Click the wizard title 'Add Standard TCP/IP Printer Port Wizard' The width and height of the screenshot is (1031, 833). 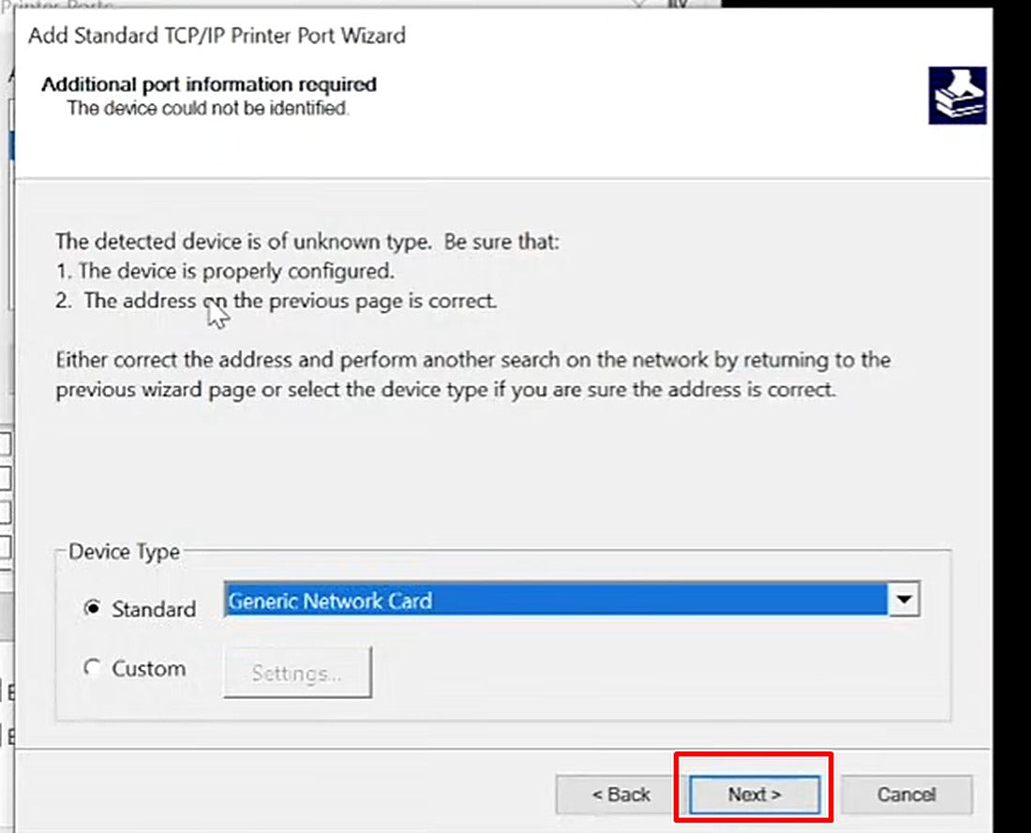point(217,35)
